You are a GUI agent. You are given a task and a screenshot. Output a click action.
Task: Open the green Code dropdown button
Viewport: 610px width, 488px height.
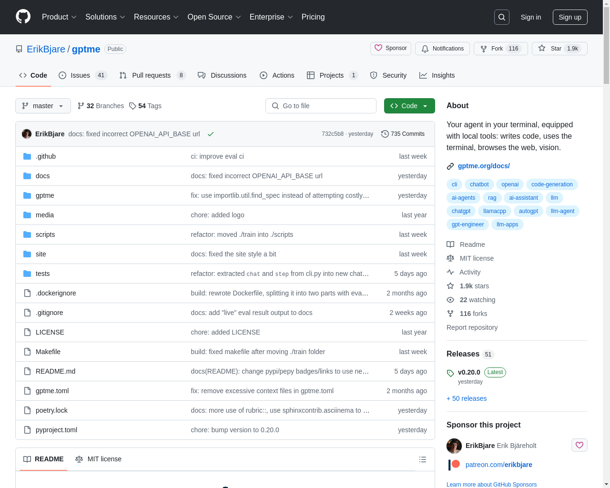tap(409, 106)
